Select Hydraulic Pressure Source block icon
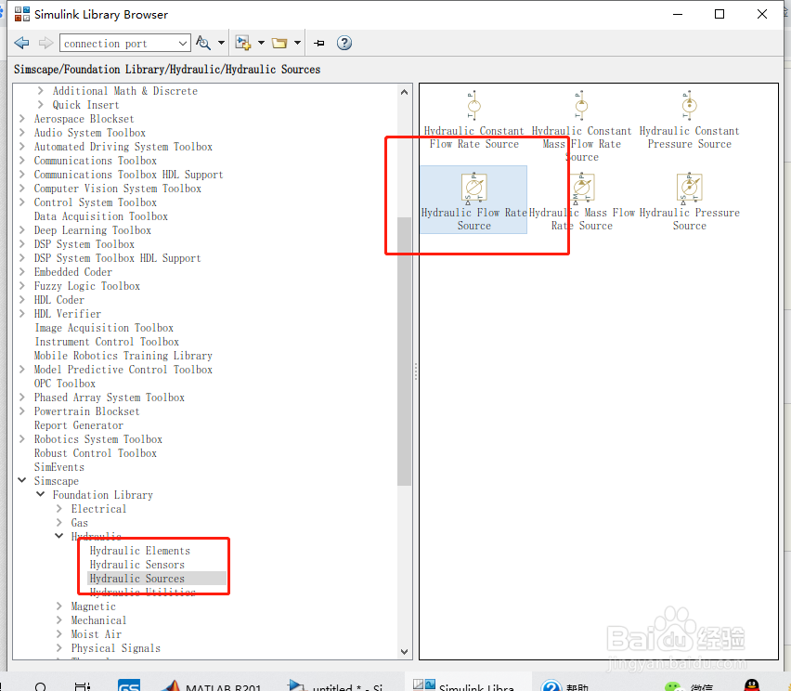This screenshot has width=791, height=691. [690, 187]
